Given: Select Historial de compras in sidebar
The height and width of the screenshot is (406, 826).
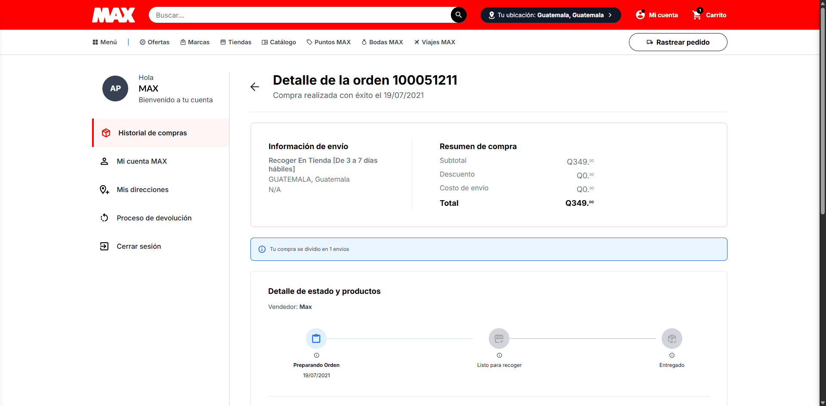Looking at the screenshot, I should click(x=152, y=133).
